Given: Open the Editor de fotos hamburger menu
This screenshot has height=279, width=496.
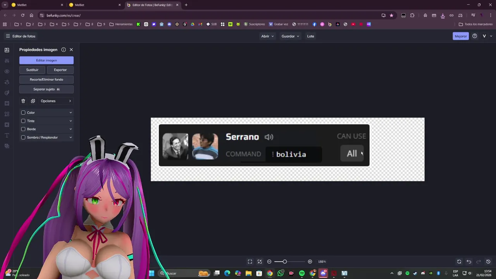Looking at the screenshot, I should [x=8, y=36].
